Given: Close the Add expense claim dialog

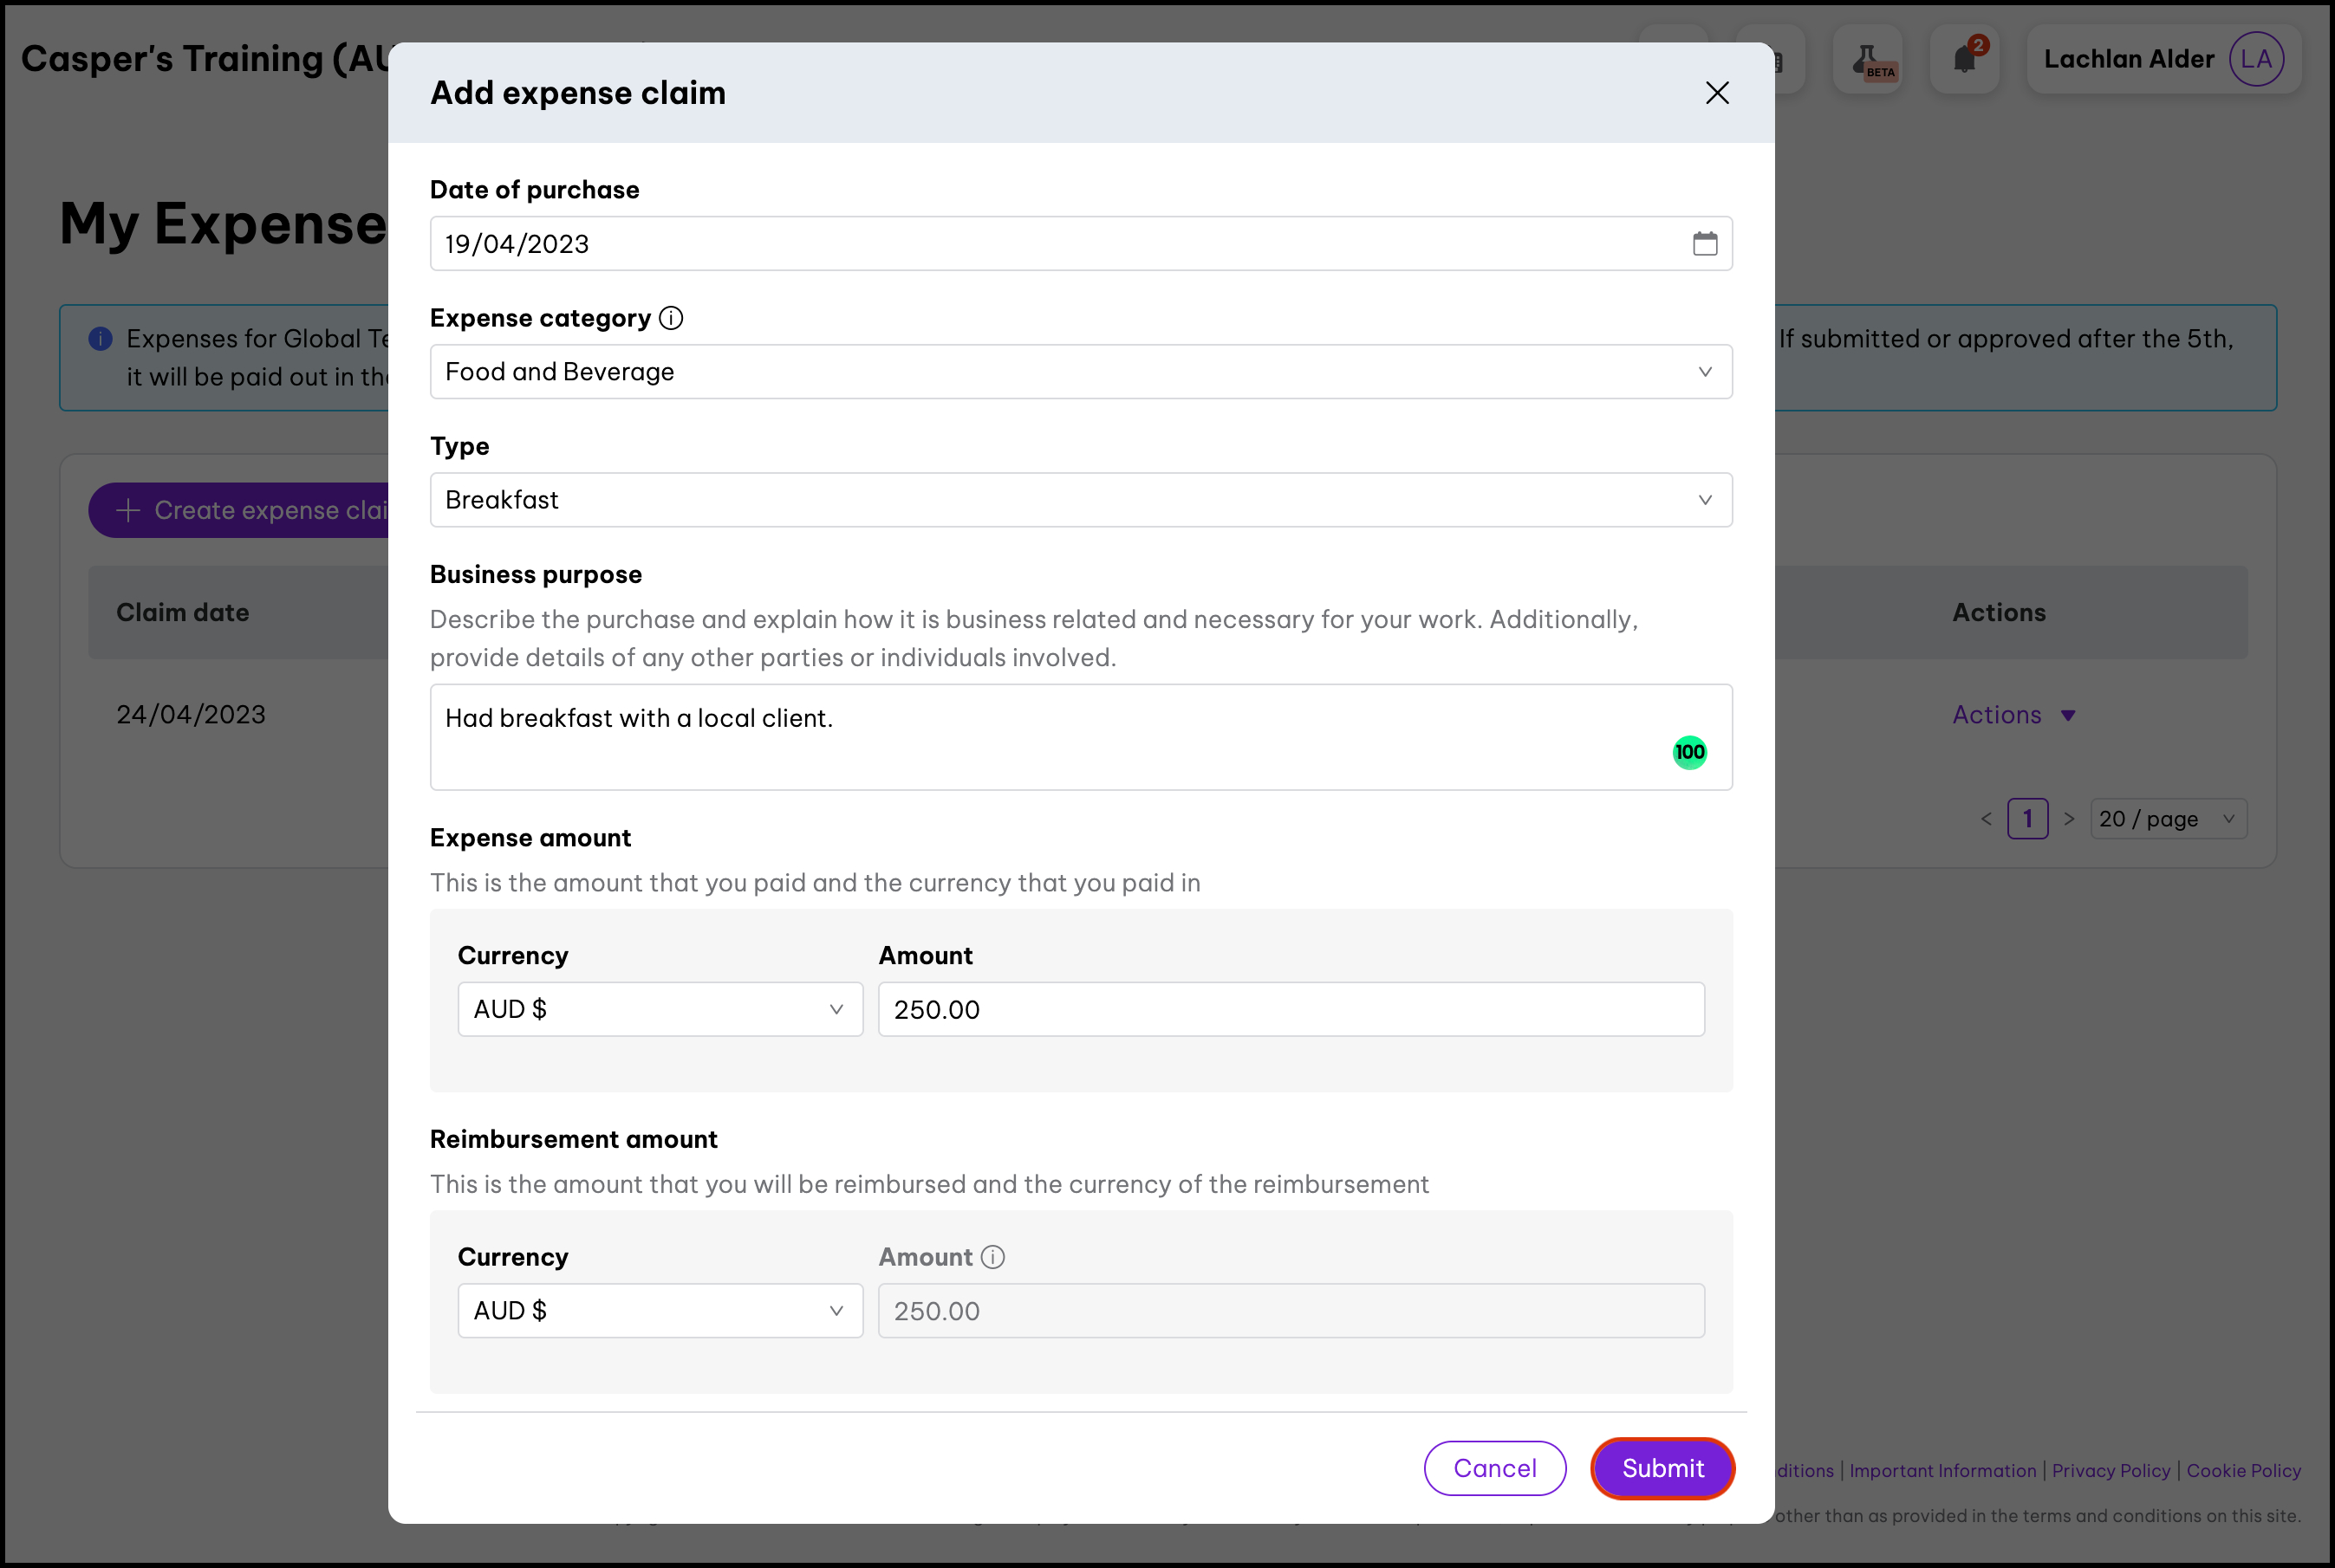Looking at the screenshot, I should click(1717, 93).
